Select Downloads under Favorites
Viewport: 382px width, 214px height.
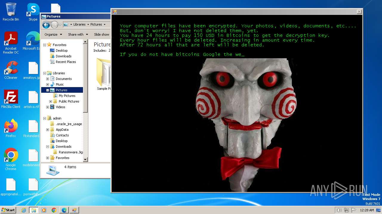coord(64,56)
